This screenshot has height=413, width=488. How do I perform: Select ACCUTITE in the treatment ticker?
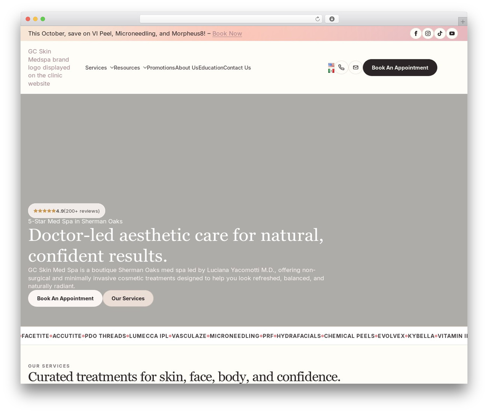[x=67, y=336]
